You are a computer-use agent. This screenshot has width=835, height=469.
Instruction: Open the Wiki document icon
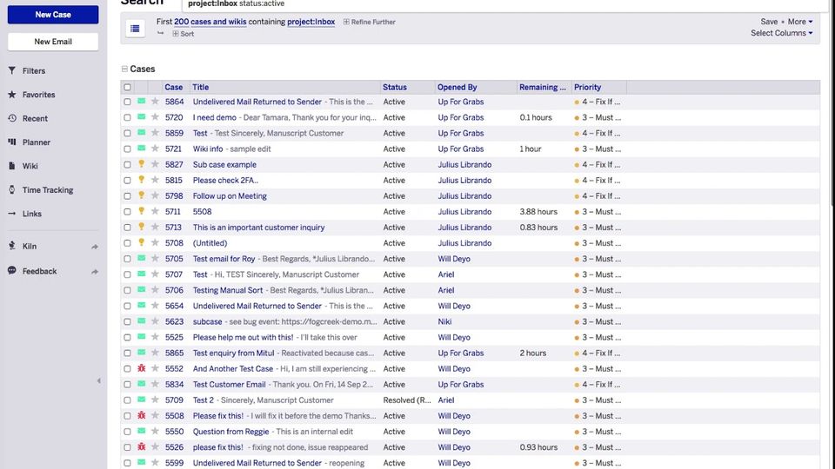(11, 166)
